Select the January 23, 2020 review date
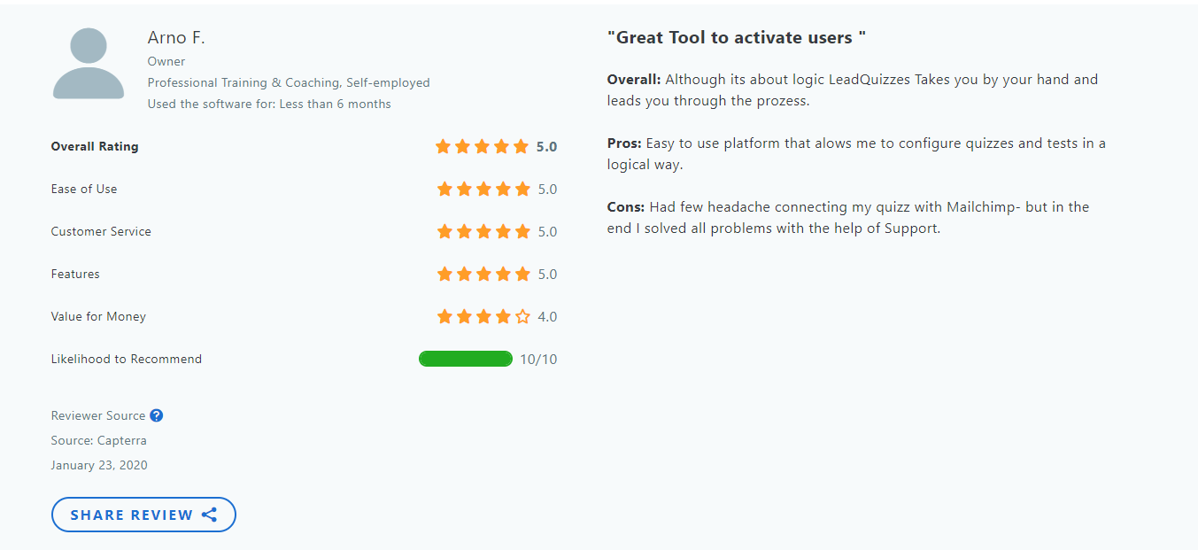The height and width of the screenshot is (550, 1198). coord(98,465)
